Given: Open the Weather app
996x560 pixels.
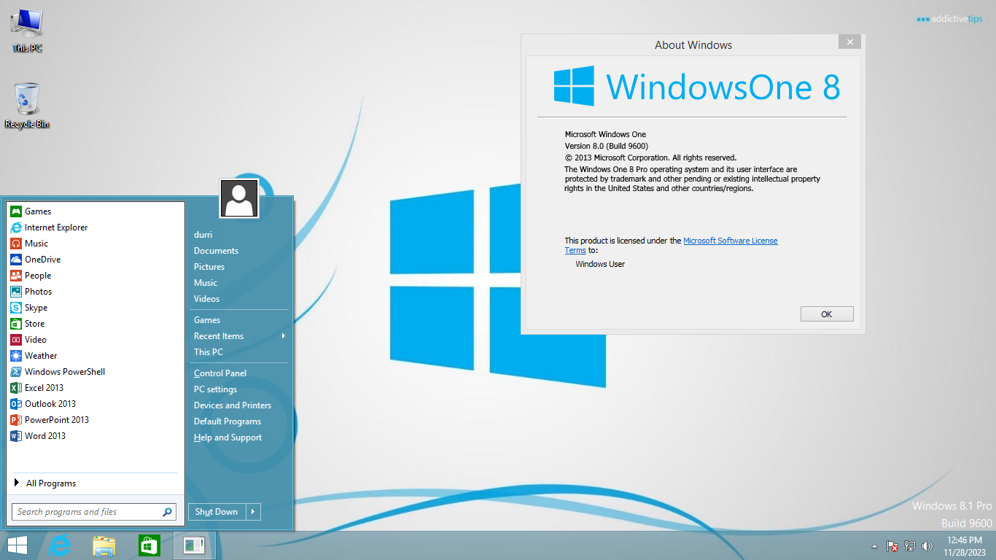Looking at the screenshot, I should tap(96, 356).
